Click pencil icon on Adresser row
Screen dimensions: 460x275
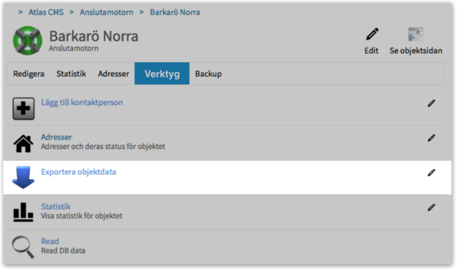(x=432, y=137)
